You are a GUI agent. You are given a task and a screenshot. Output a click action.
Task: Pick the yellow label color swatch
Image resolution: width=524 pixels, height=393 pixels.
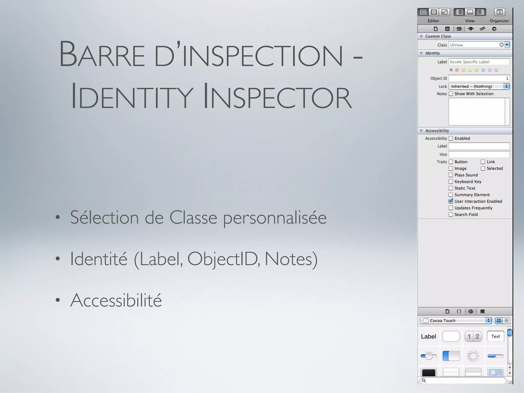470,70
